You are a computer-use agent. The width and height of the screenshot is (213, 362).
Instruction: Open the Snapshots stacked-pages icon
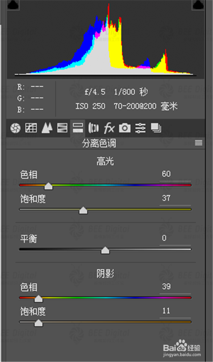156,128
